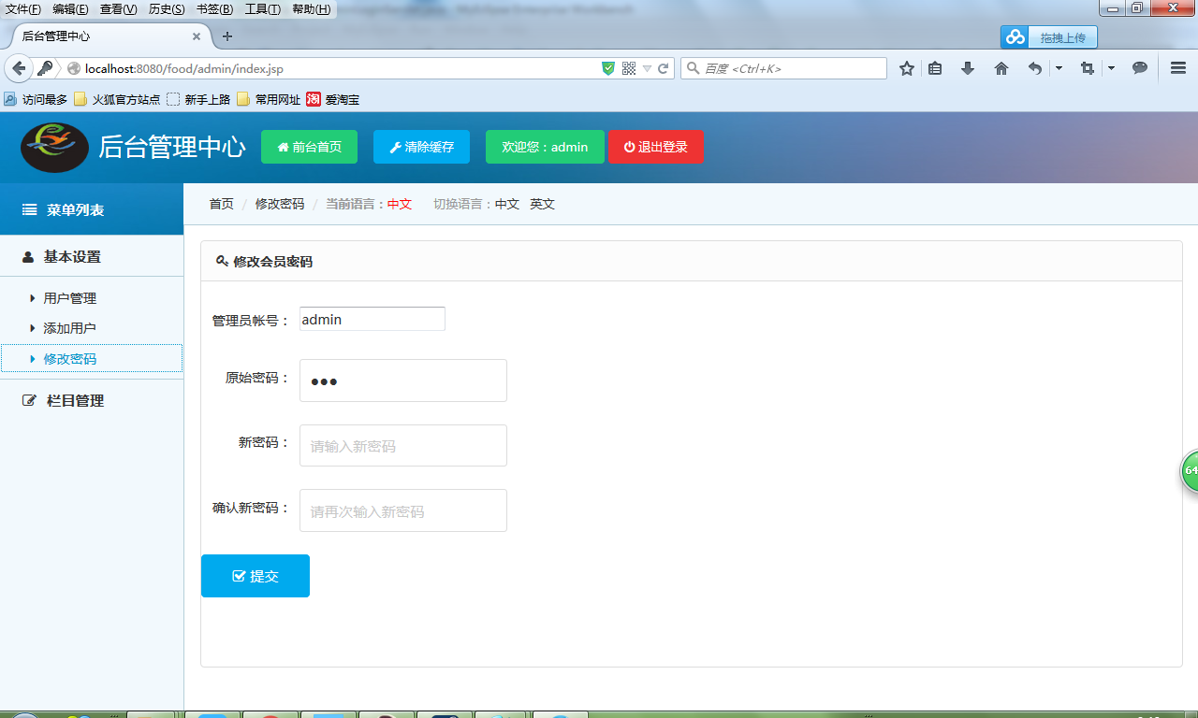This screenshot has height=718, width=1198.
Task: Open the 文件(F) menu
Action: pyautogui.click(x=23, y=9)
